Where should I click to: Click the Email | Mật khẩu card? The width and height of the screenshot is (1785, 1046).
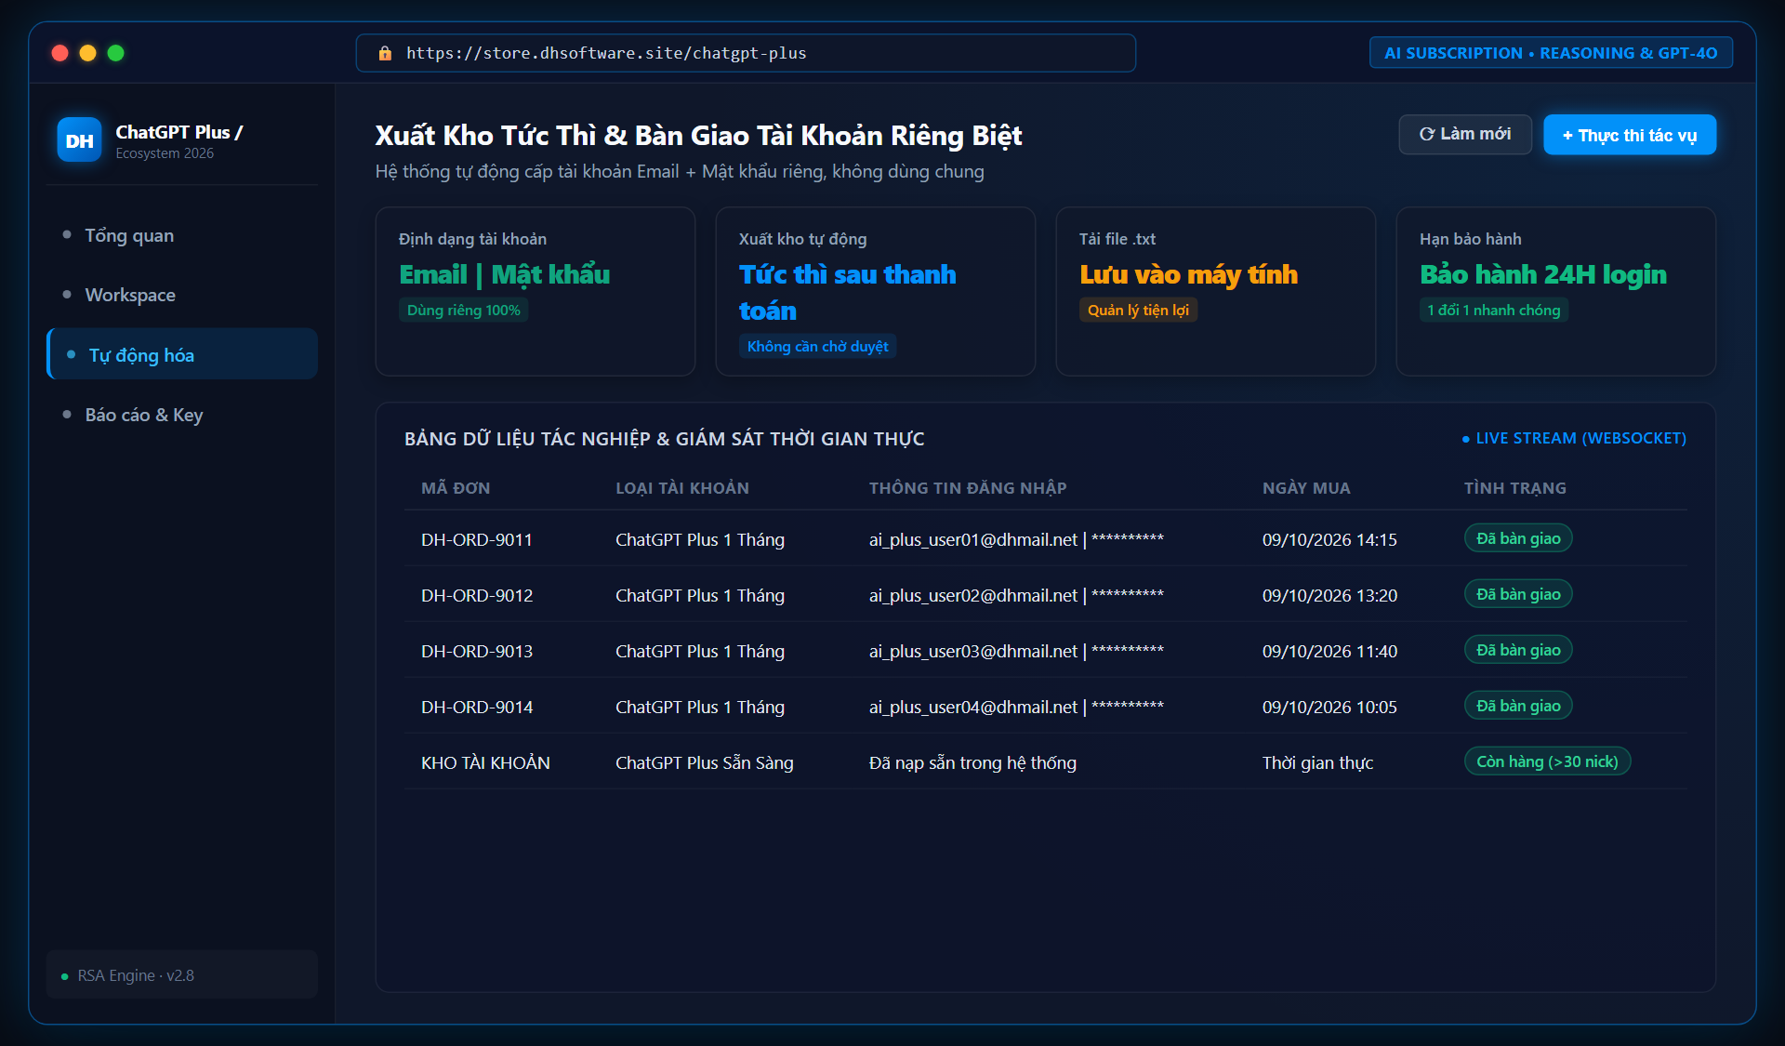point(535,291)
